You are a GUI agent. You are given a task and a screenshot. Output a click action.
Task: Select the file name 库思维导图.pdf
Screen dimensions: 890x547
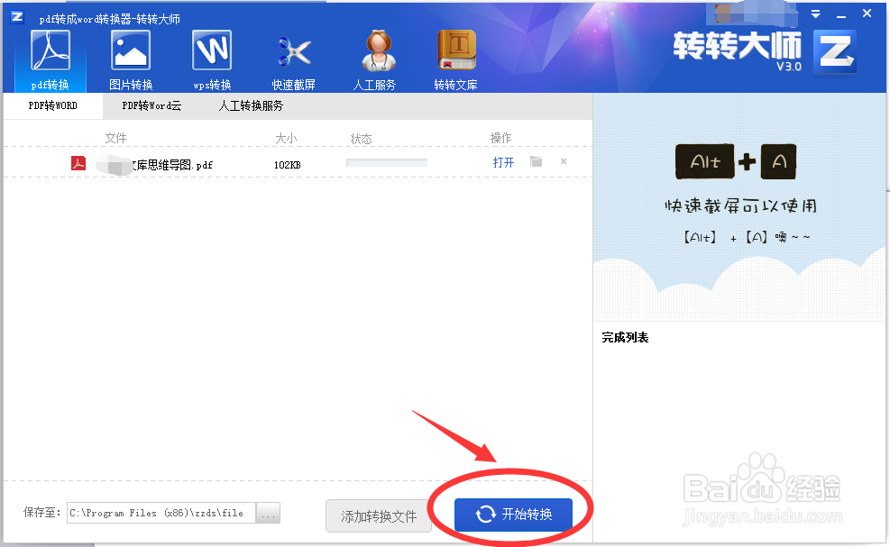172,165
